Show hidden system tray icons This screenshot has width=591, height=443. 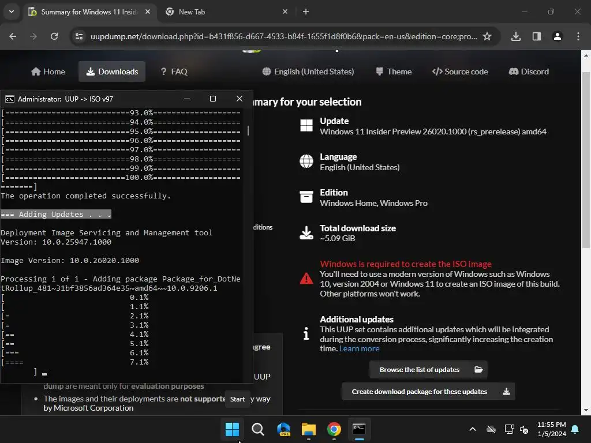click(x=472, y=429)
